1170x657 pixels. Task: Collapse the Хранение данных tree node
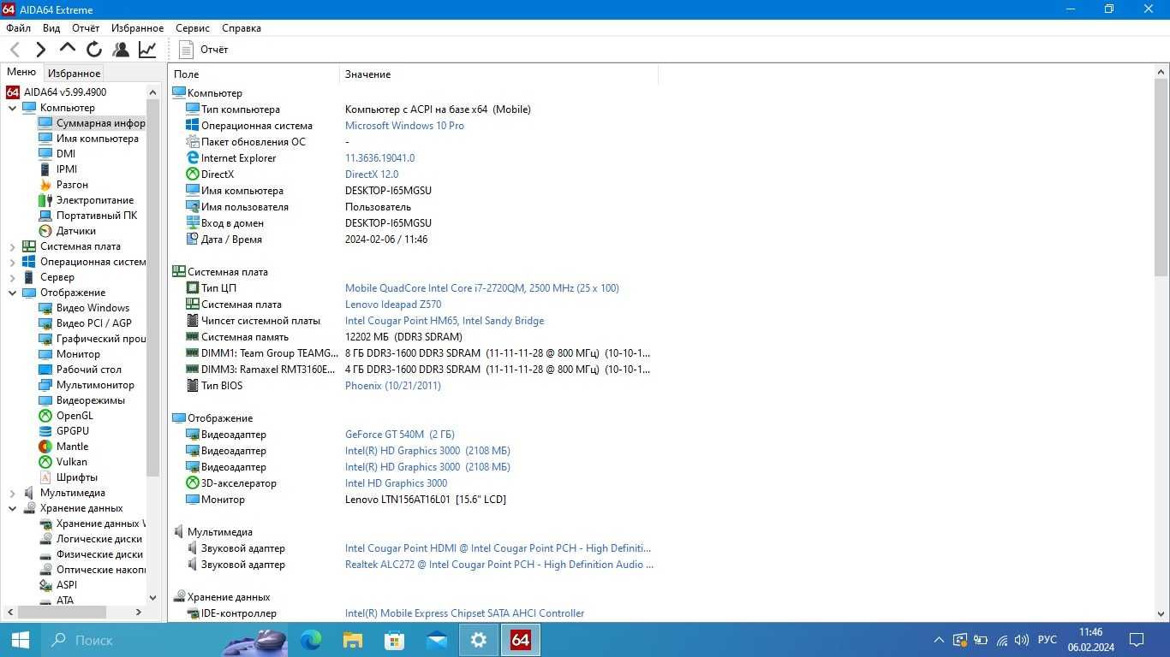pos(13,508)
